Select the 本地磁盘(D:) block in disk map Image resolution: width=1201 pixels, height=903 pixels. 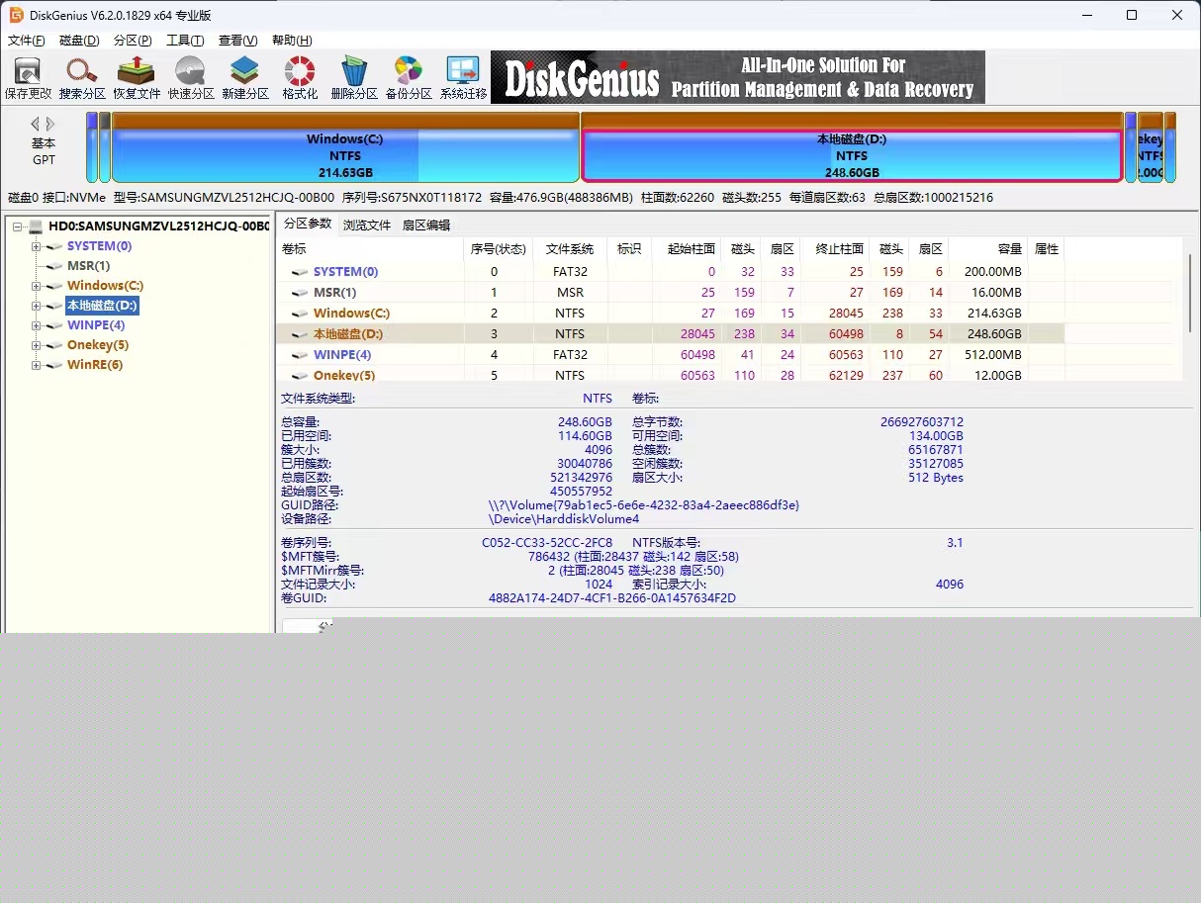tap(852, 147)
